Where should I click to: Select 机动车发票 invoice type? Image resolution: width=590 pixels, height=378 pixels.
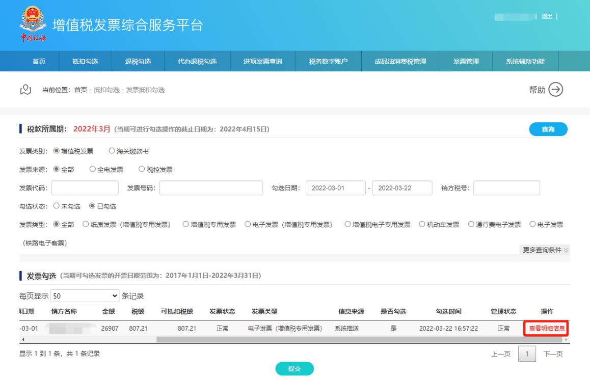(x=421, y=224)
